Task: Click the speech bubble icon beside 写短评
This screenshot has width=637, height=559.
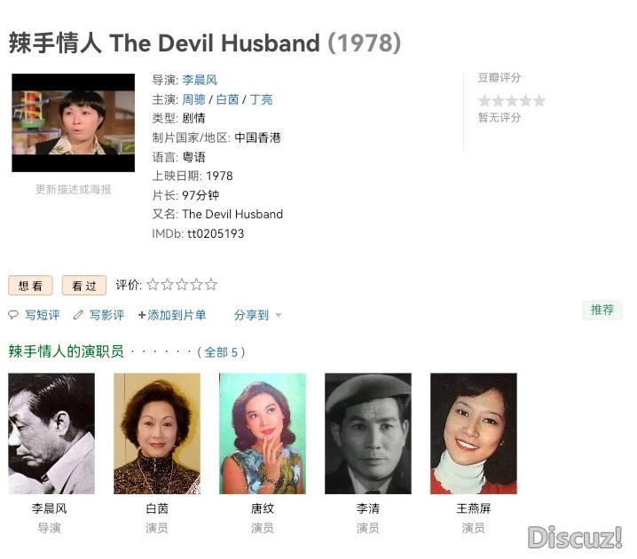Action: point(13,315)
